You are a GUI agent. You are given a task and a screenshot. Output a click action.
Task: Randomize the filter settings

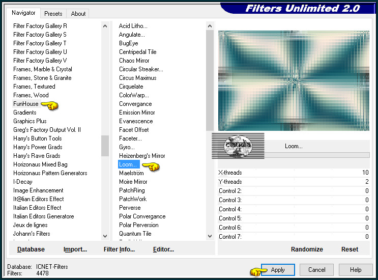click(307, 249)
